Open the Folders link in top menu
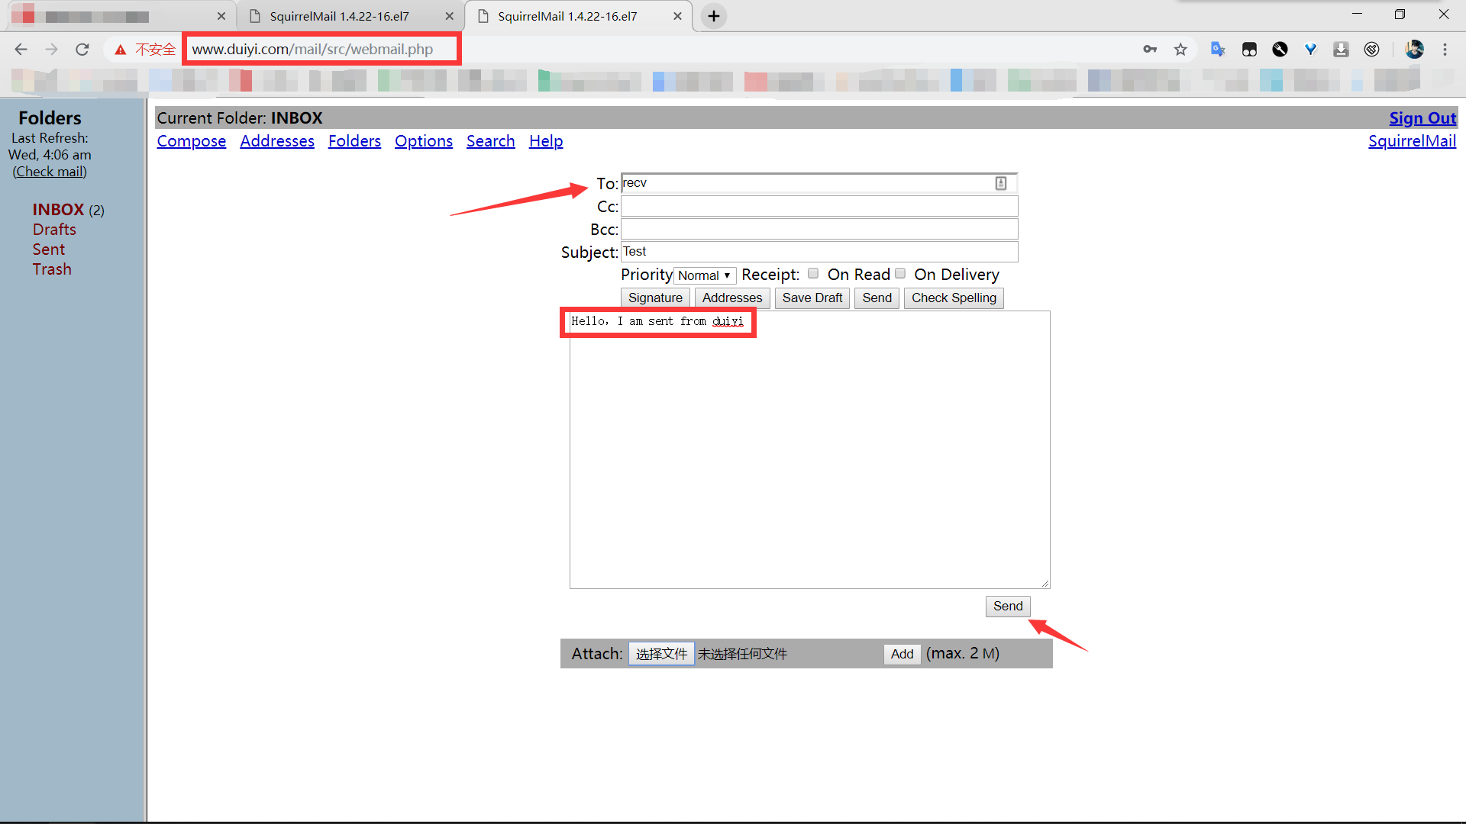The height and width of the screenshot is (824, 1466). (x=354, y=141)
